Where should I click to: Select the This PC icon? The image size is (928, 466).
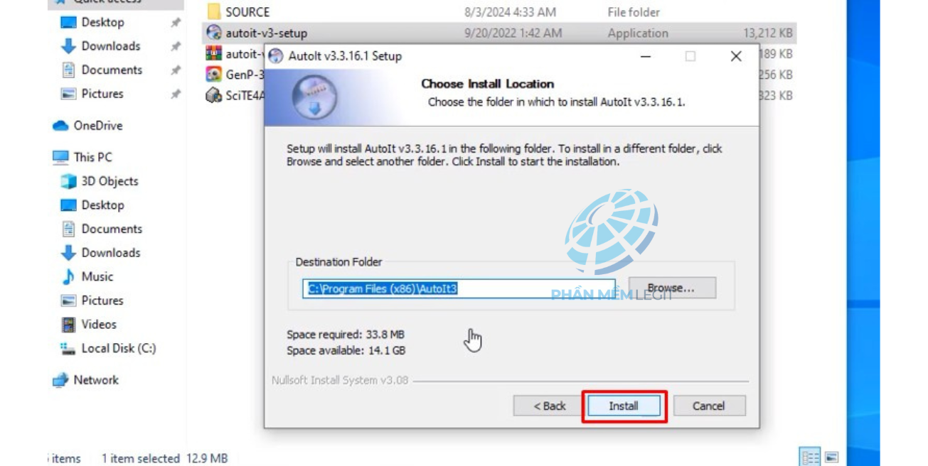(x=60, y=158)
